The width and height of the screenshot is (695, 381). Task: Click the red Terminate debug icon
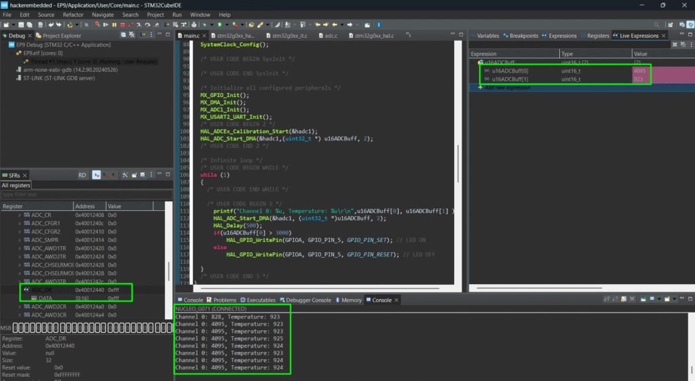point(122,24)
